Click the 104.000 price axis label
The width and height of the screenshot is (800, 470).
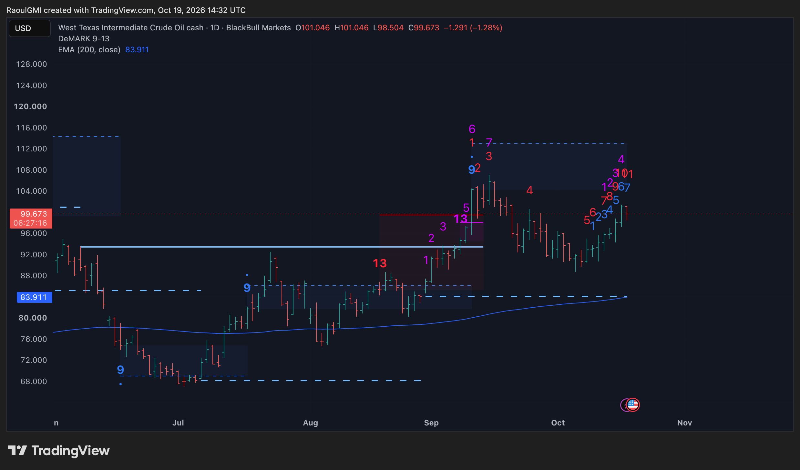pyautogui.click(x=32, y=191)
